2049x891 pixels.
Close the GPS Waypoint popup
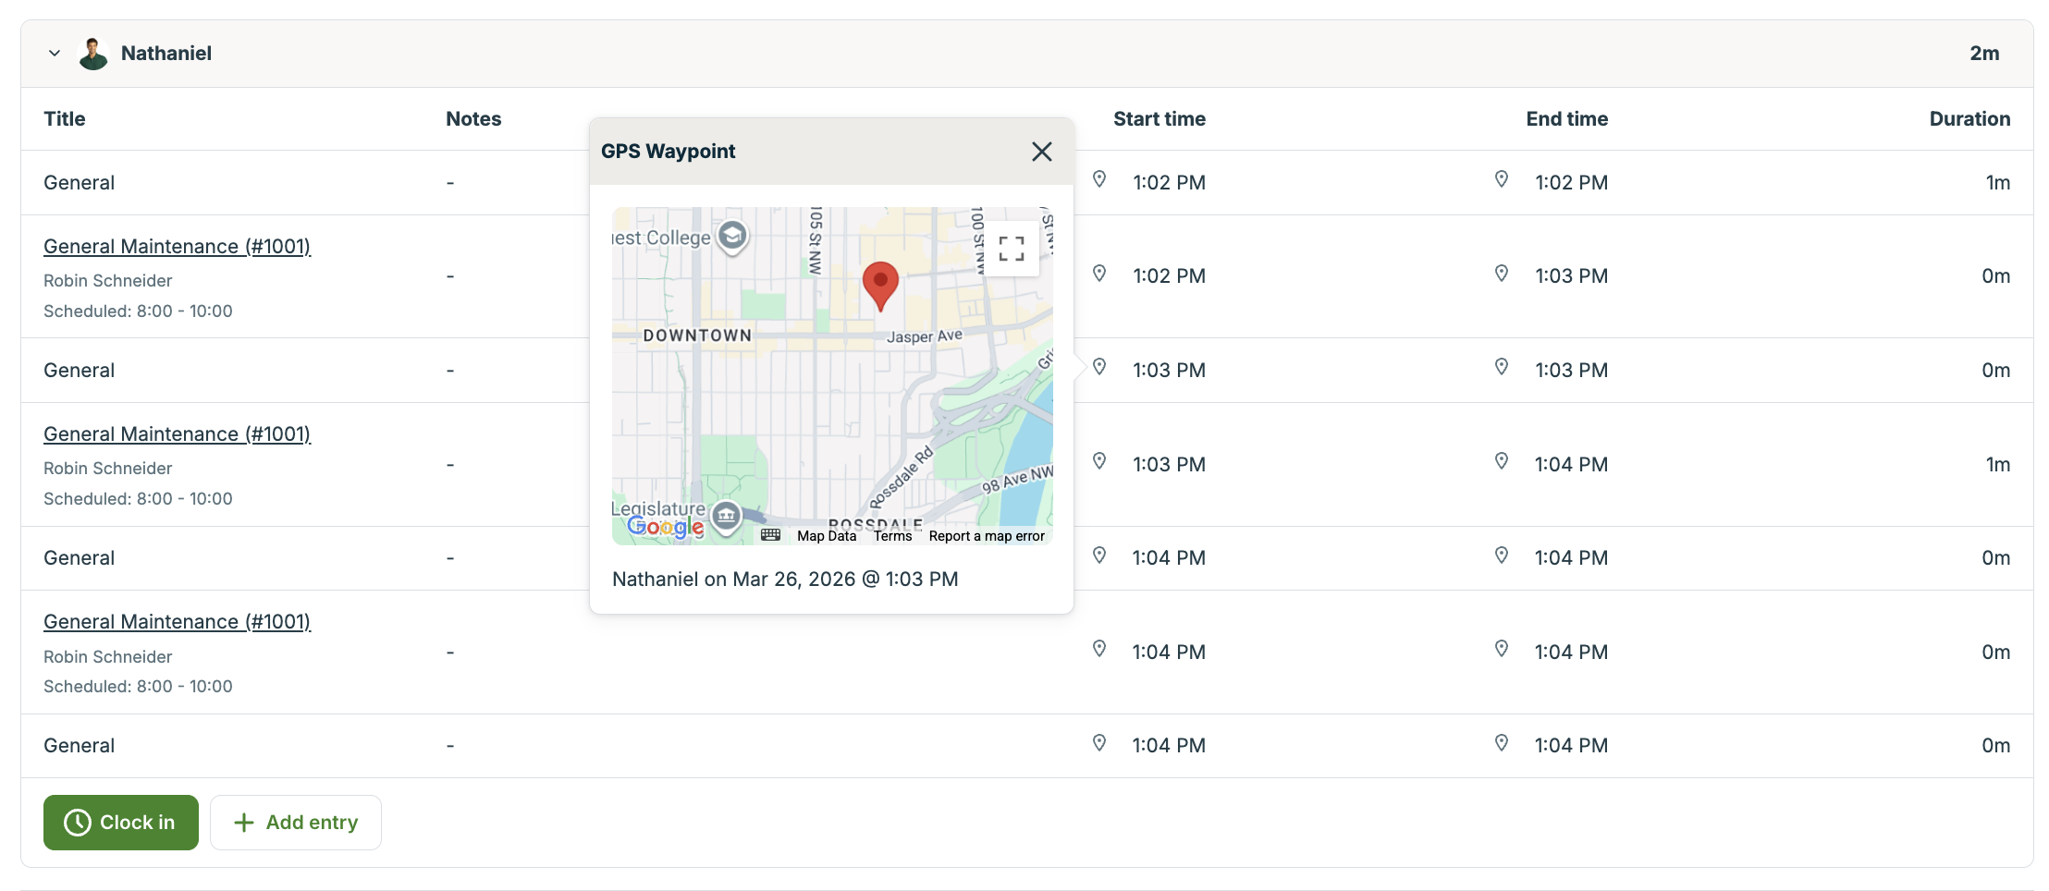1041,152
